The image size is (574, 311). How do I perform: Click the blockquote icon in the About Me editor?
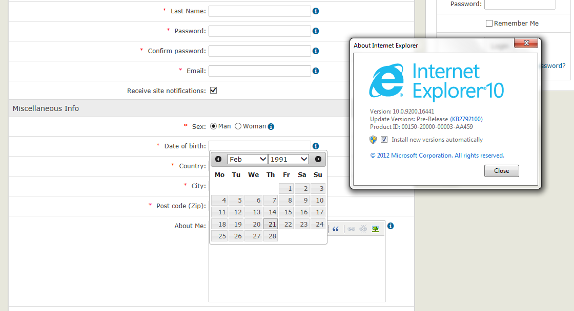tap(336, 229)
